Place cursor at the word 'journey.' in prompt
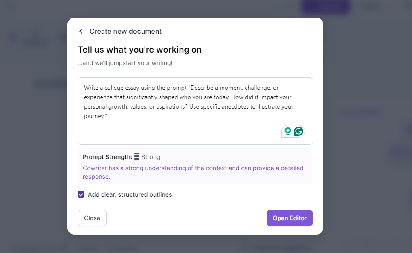This screenshot has height=253, width=412. [94, 116]
